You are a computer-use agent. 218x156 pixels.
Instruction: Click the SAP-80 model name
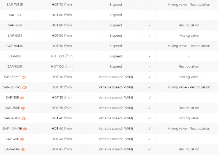(15, 15)
